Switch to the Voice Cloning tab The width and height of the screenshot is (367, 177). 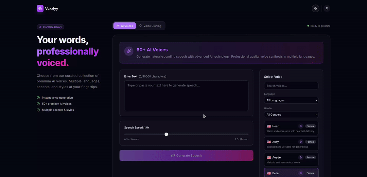pos(150,26)
